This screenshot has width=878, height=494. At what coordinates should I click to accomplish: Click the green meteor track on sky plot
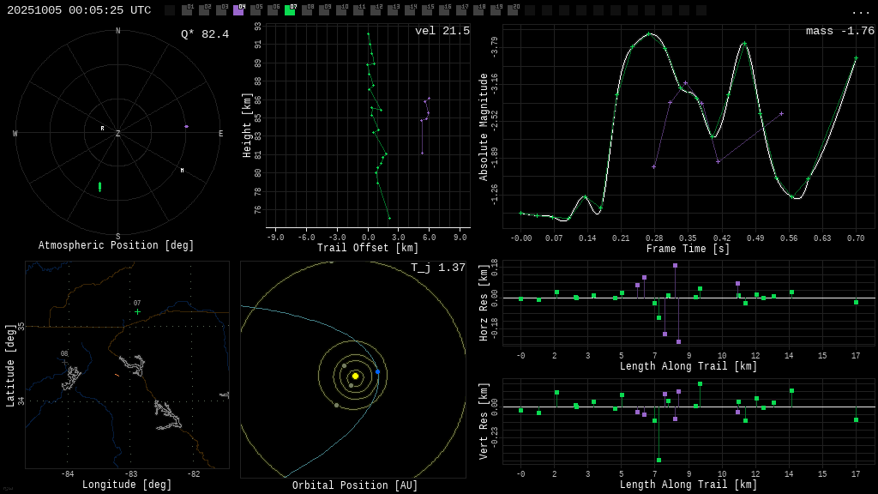point(99,186)
